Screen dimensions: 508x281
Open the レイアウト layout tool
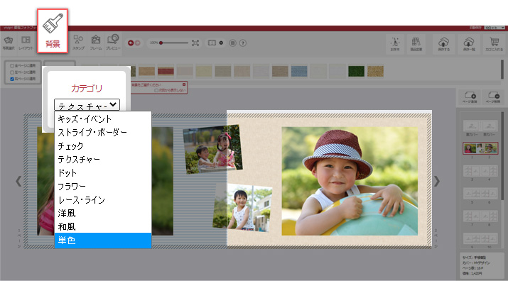[x=26, y=43]
